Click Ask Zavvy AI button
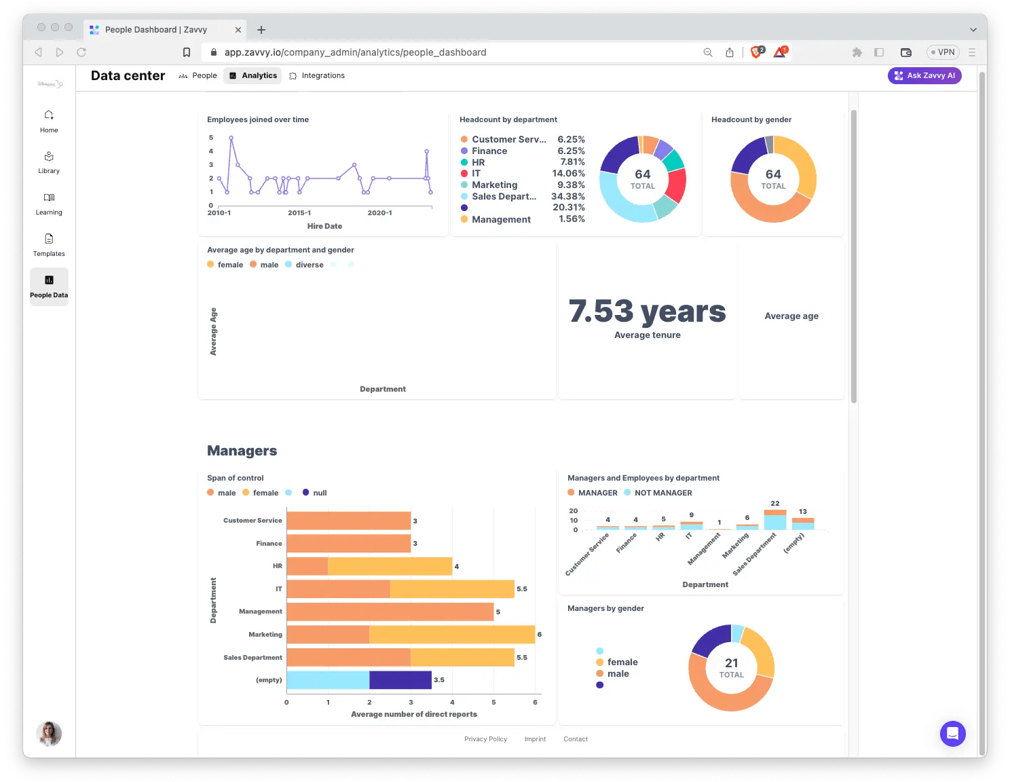Viewport: 1010px width, 782px height. 924,75
